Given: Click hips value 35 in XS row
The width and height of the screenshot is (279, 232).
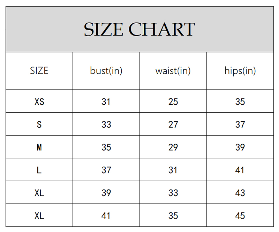Looking at the screenshot, I should (x=240, y=102).
